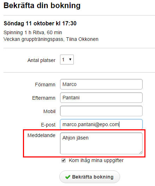
Task: Click the E-post label
Action: (48, 125)
